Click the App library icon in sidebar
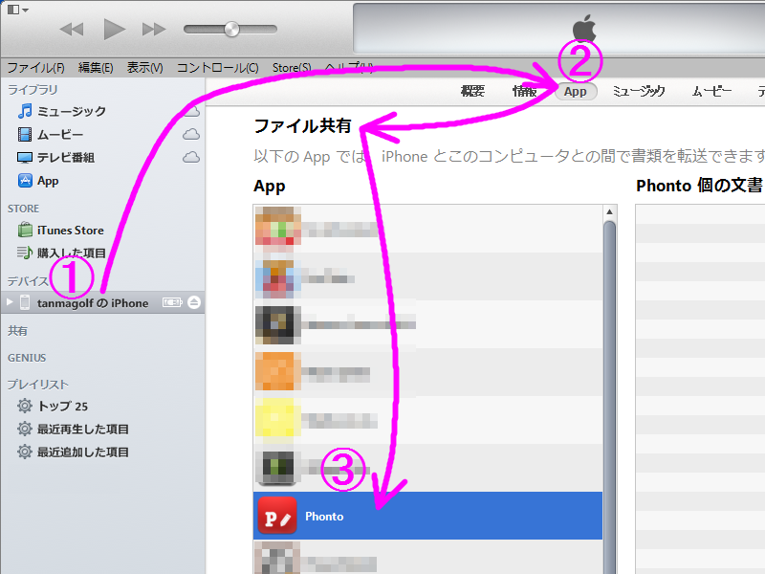 (25, 181)
